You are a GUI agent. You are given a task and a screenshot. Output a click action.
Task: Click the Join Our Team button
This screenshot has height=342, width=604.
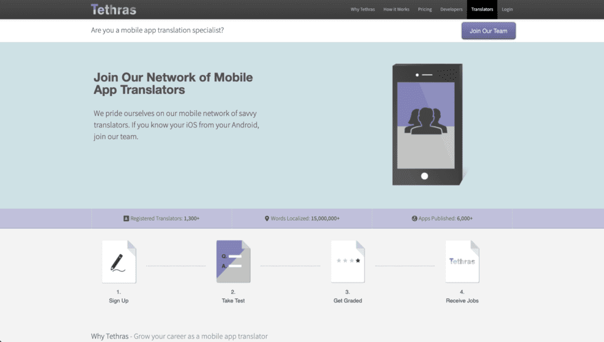pyautogui.click(x=488, y=31)
